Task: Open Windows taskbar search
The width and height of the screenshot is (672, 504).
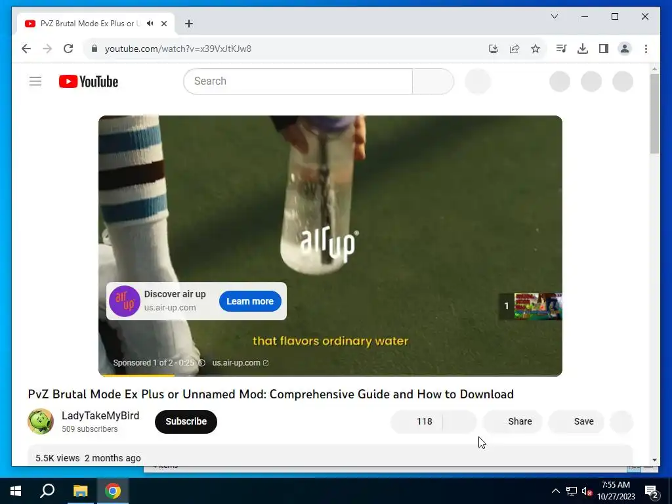Action: click(x=47, y=491)
